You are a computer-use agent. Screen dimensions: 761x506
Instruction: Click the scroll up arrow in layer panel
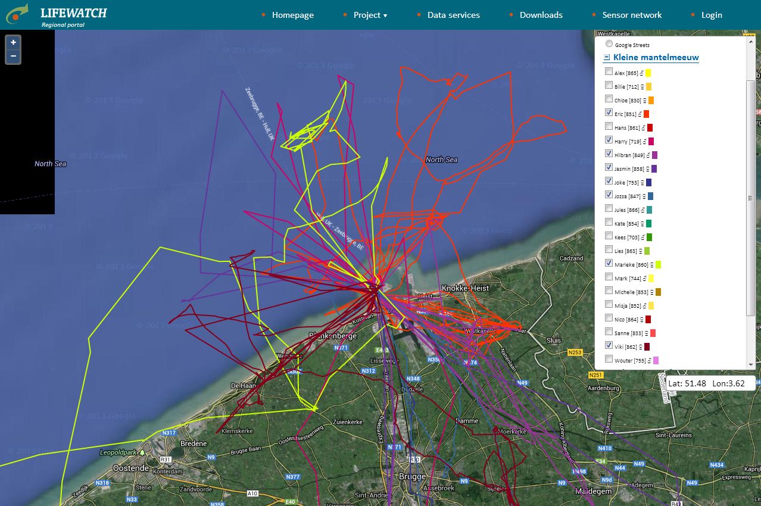[750, 40]
